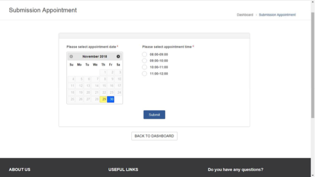
Task: Select the 11:00-12:00 radio button
Action: 145,74
